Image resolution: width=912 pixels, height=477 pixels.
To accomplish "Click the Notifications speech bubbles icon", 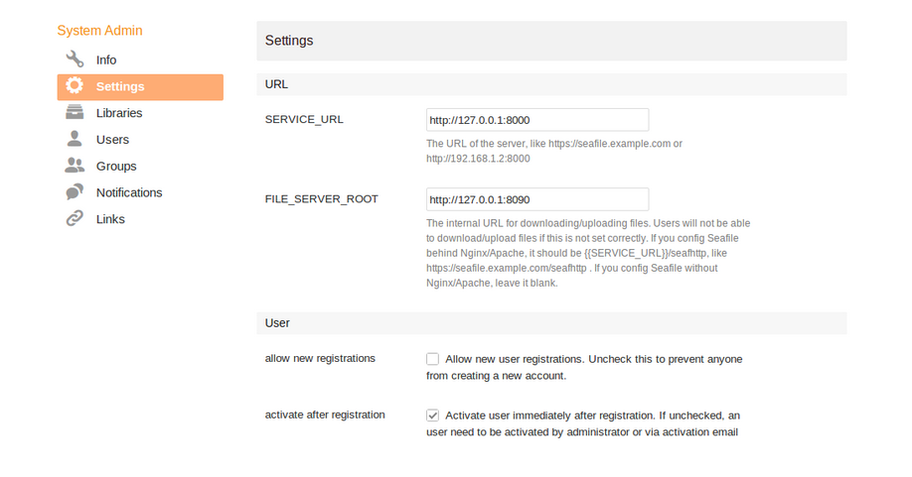I will (x=75, y=192).
